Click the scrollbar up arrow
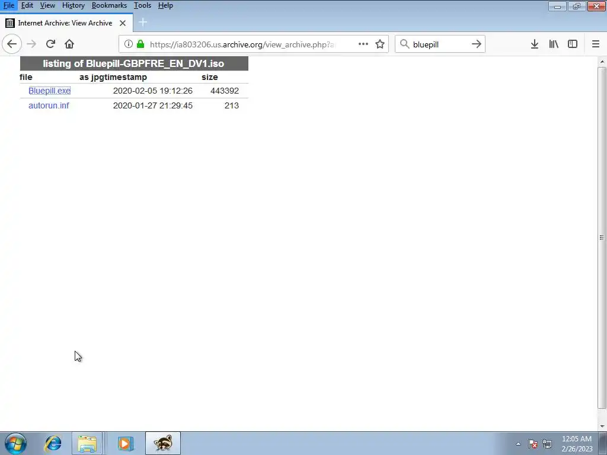This screenshot has width=607, height=455. pos(602,62)
